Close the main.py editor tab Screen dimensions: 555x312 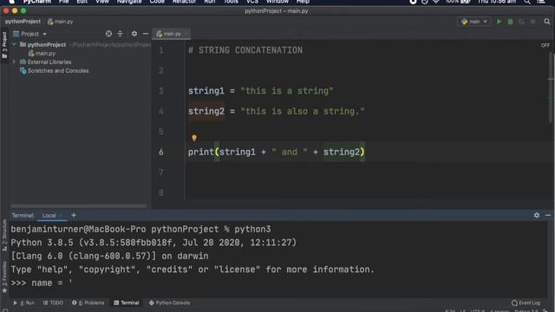pos(186,34)
